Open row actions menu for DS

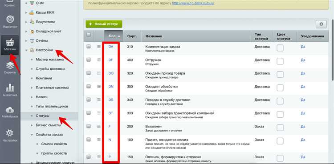[99, 100]
